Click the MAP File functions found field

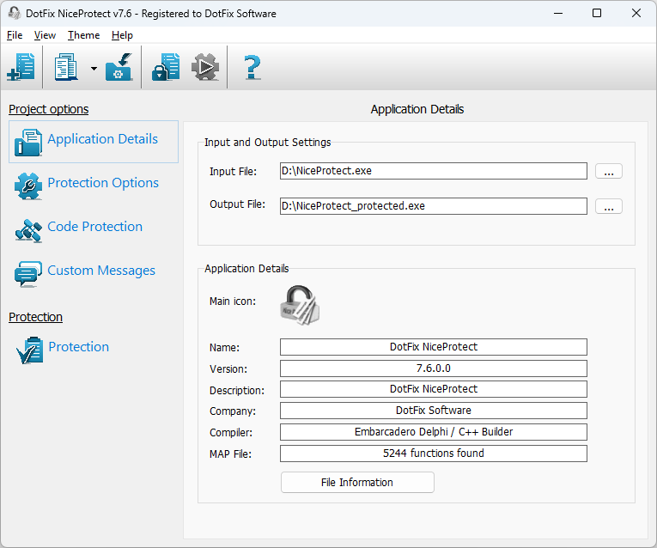pyautogui.click(x=433, y=454)
